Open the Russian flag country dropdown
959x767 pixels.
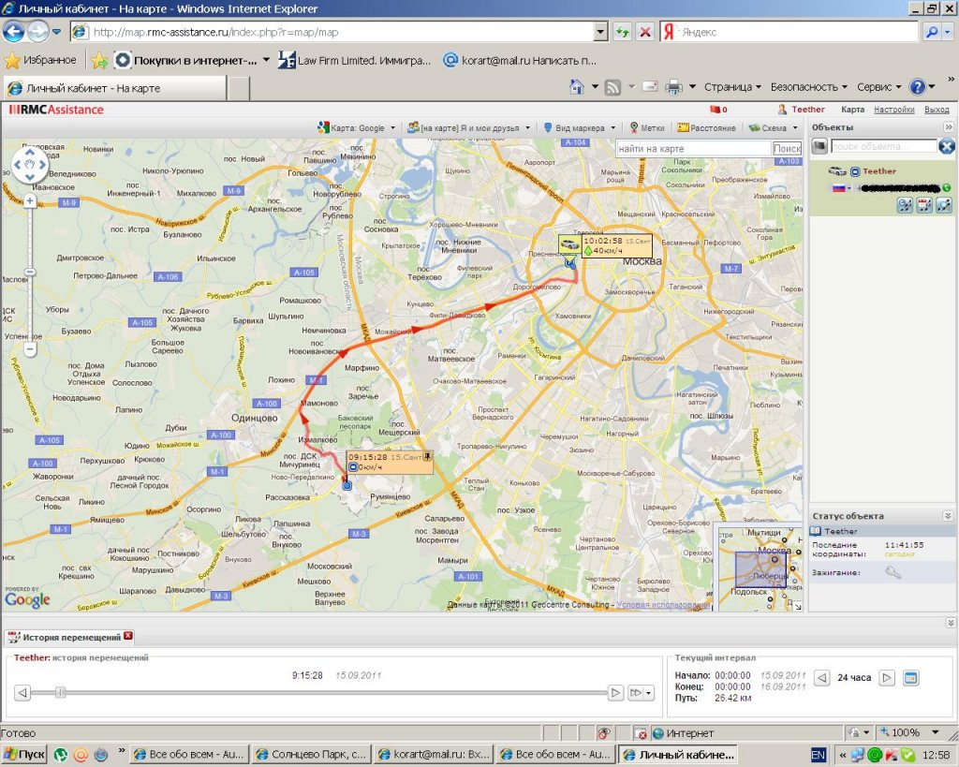point(842,188)
